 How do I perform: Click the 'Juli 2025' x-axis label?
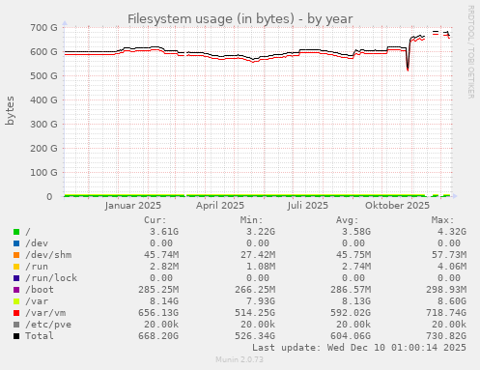308,206
